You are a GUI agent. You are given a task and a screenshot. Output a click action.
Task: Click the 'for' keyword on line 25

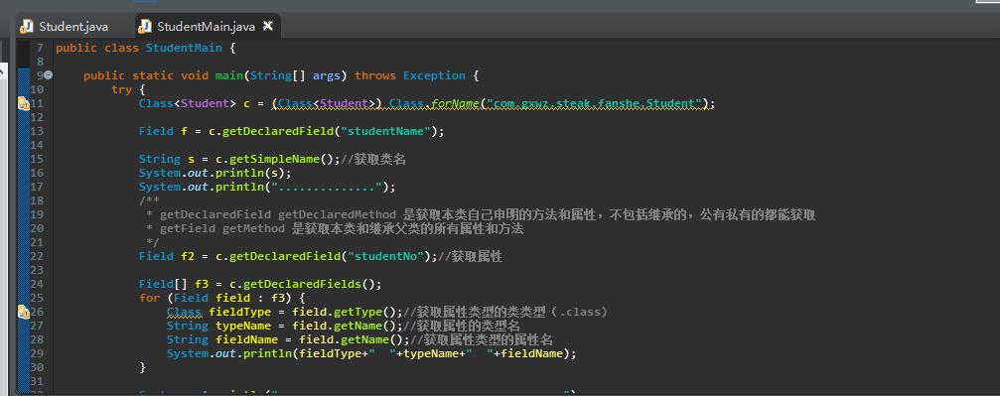[150, 298]
